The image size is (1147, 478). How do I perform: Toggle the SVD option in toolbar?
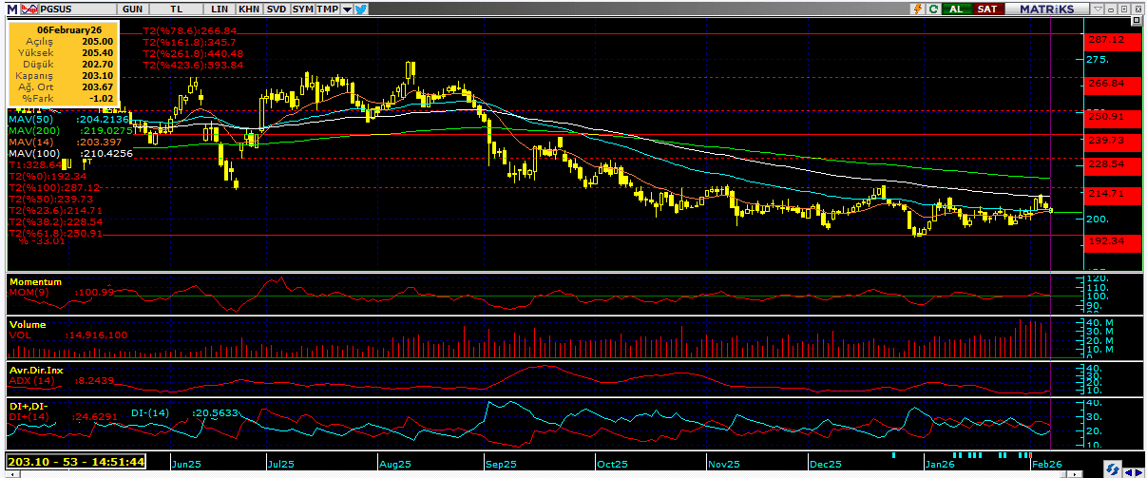(x=276, y=9)
